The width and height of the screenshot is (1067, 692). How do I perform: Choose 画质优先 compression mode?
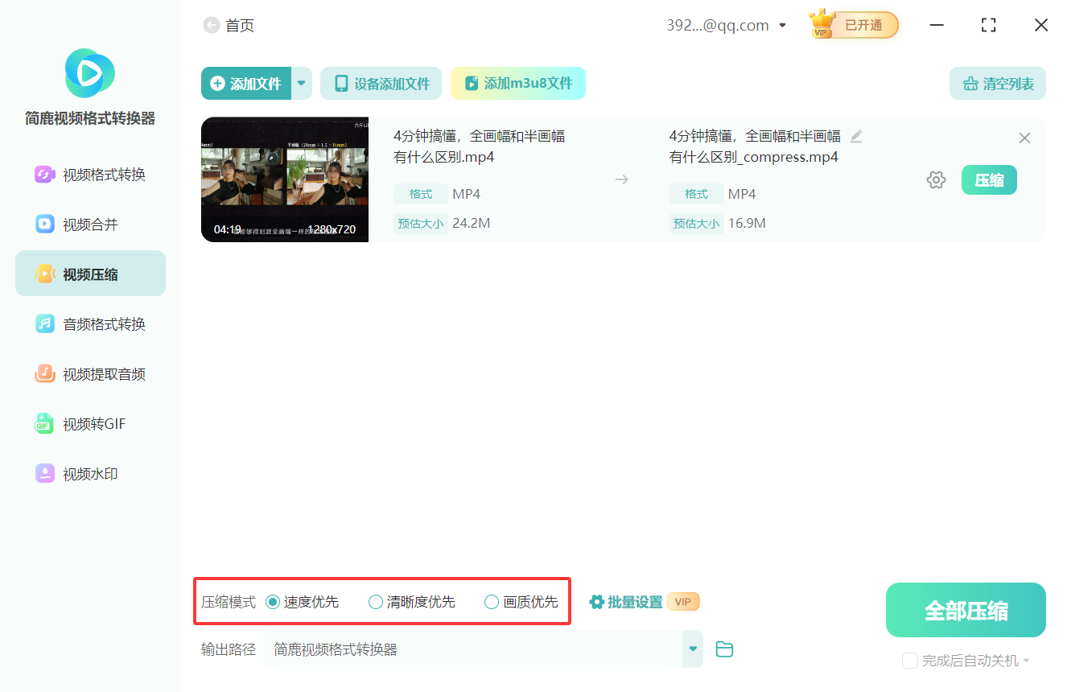(491, 601)
